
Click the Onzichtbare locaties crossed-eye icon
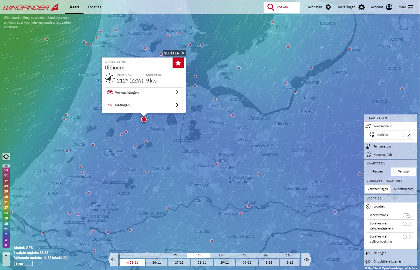pyautogui.click(x=368, y=261)
